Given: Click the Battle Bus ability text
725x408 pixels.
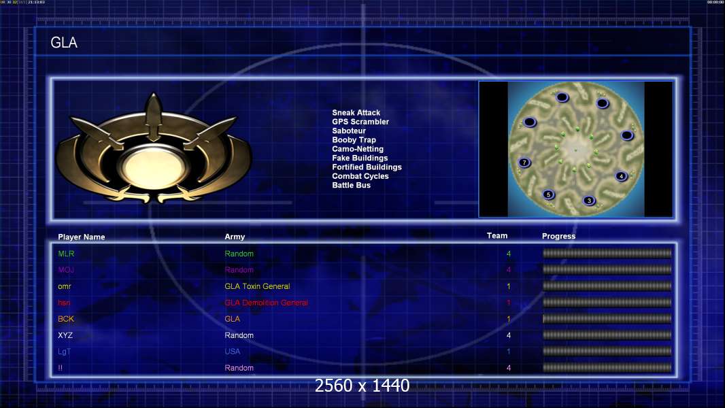Looking at the screenshot, I should pos(351,185).
